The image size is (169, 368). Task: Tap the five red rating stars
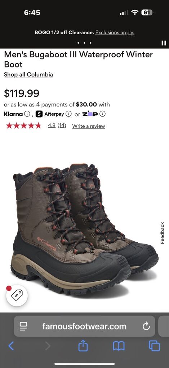(x=23, y=126)
